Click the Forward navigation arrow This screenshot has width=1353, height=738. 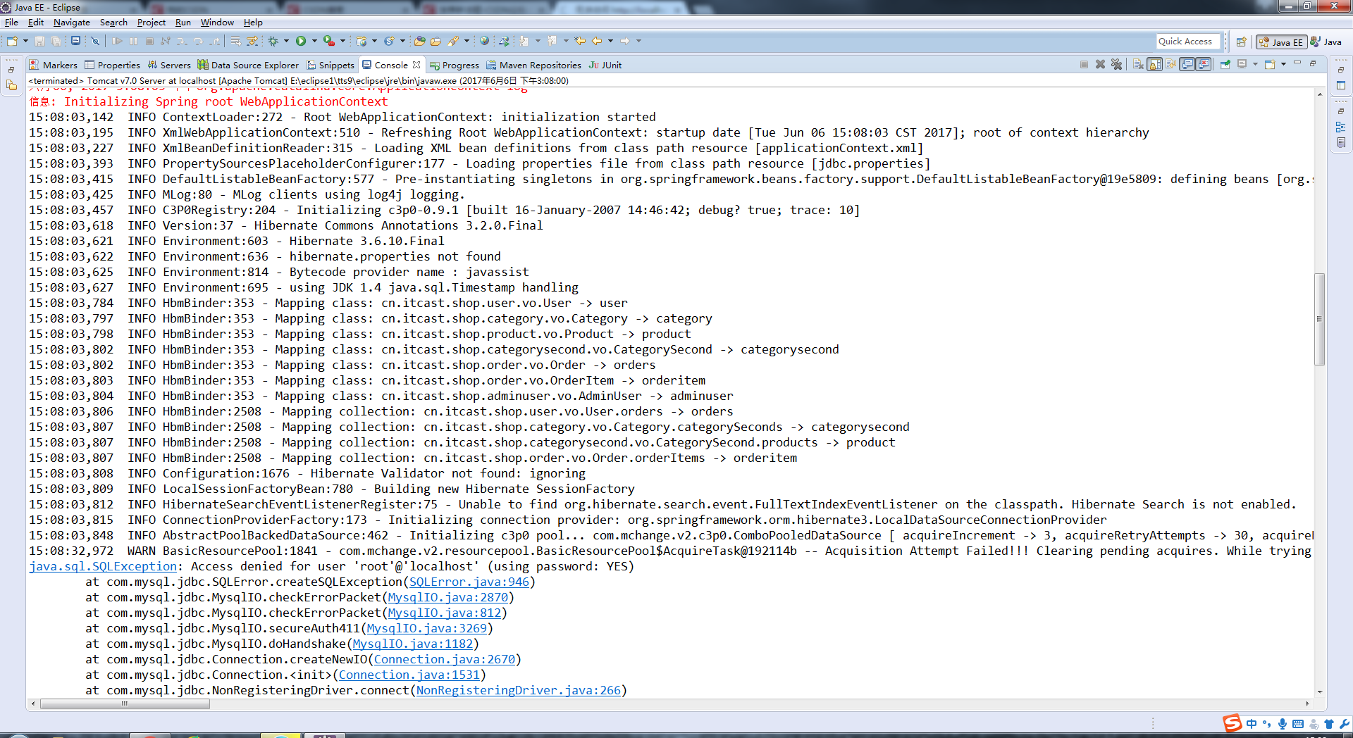624,41
